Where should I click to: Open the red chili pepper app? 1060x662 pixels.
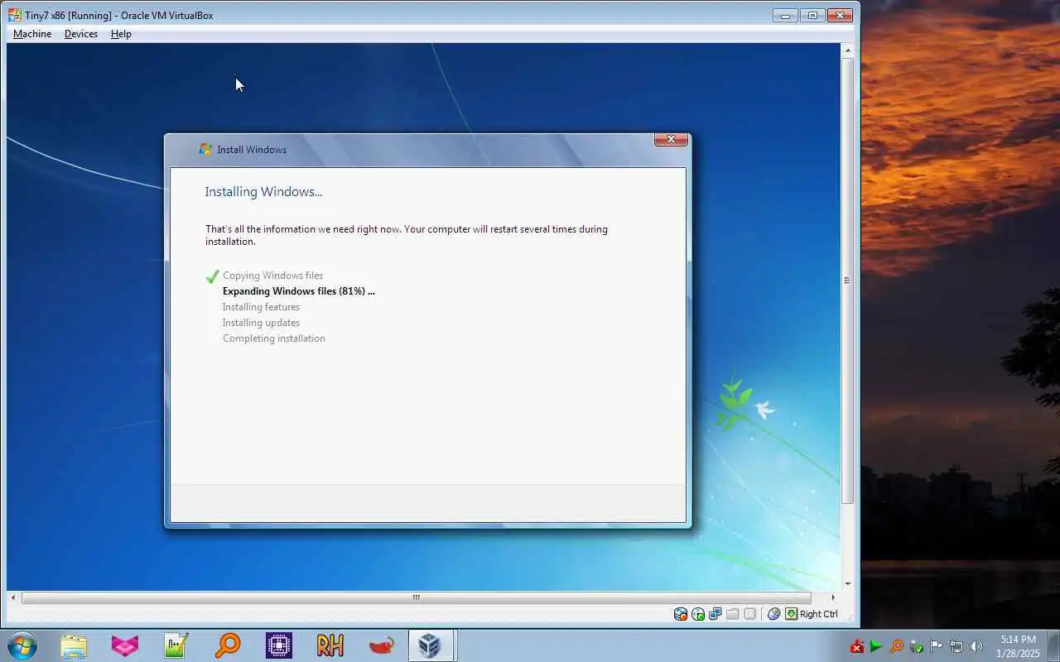pos(381,645)
